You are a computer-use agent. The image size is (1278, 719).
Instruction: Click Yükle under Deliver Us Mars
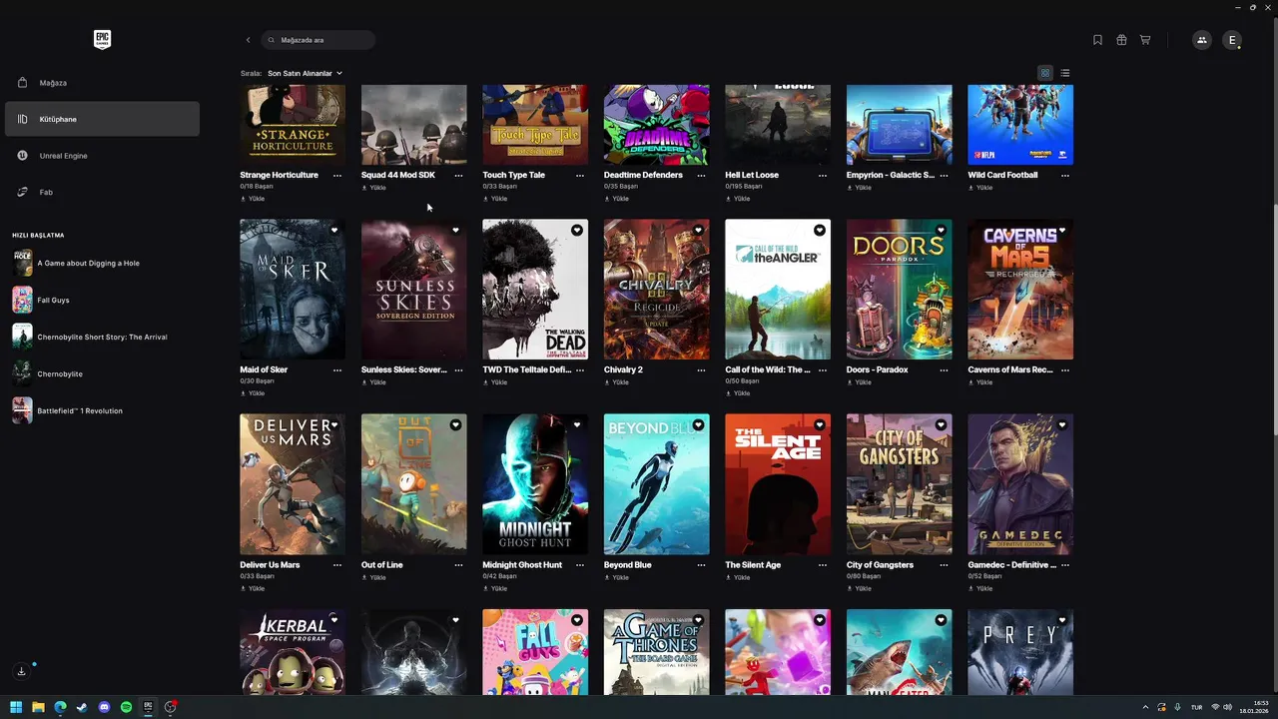253,588
